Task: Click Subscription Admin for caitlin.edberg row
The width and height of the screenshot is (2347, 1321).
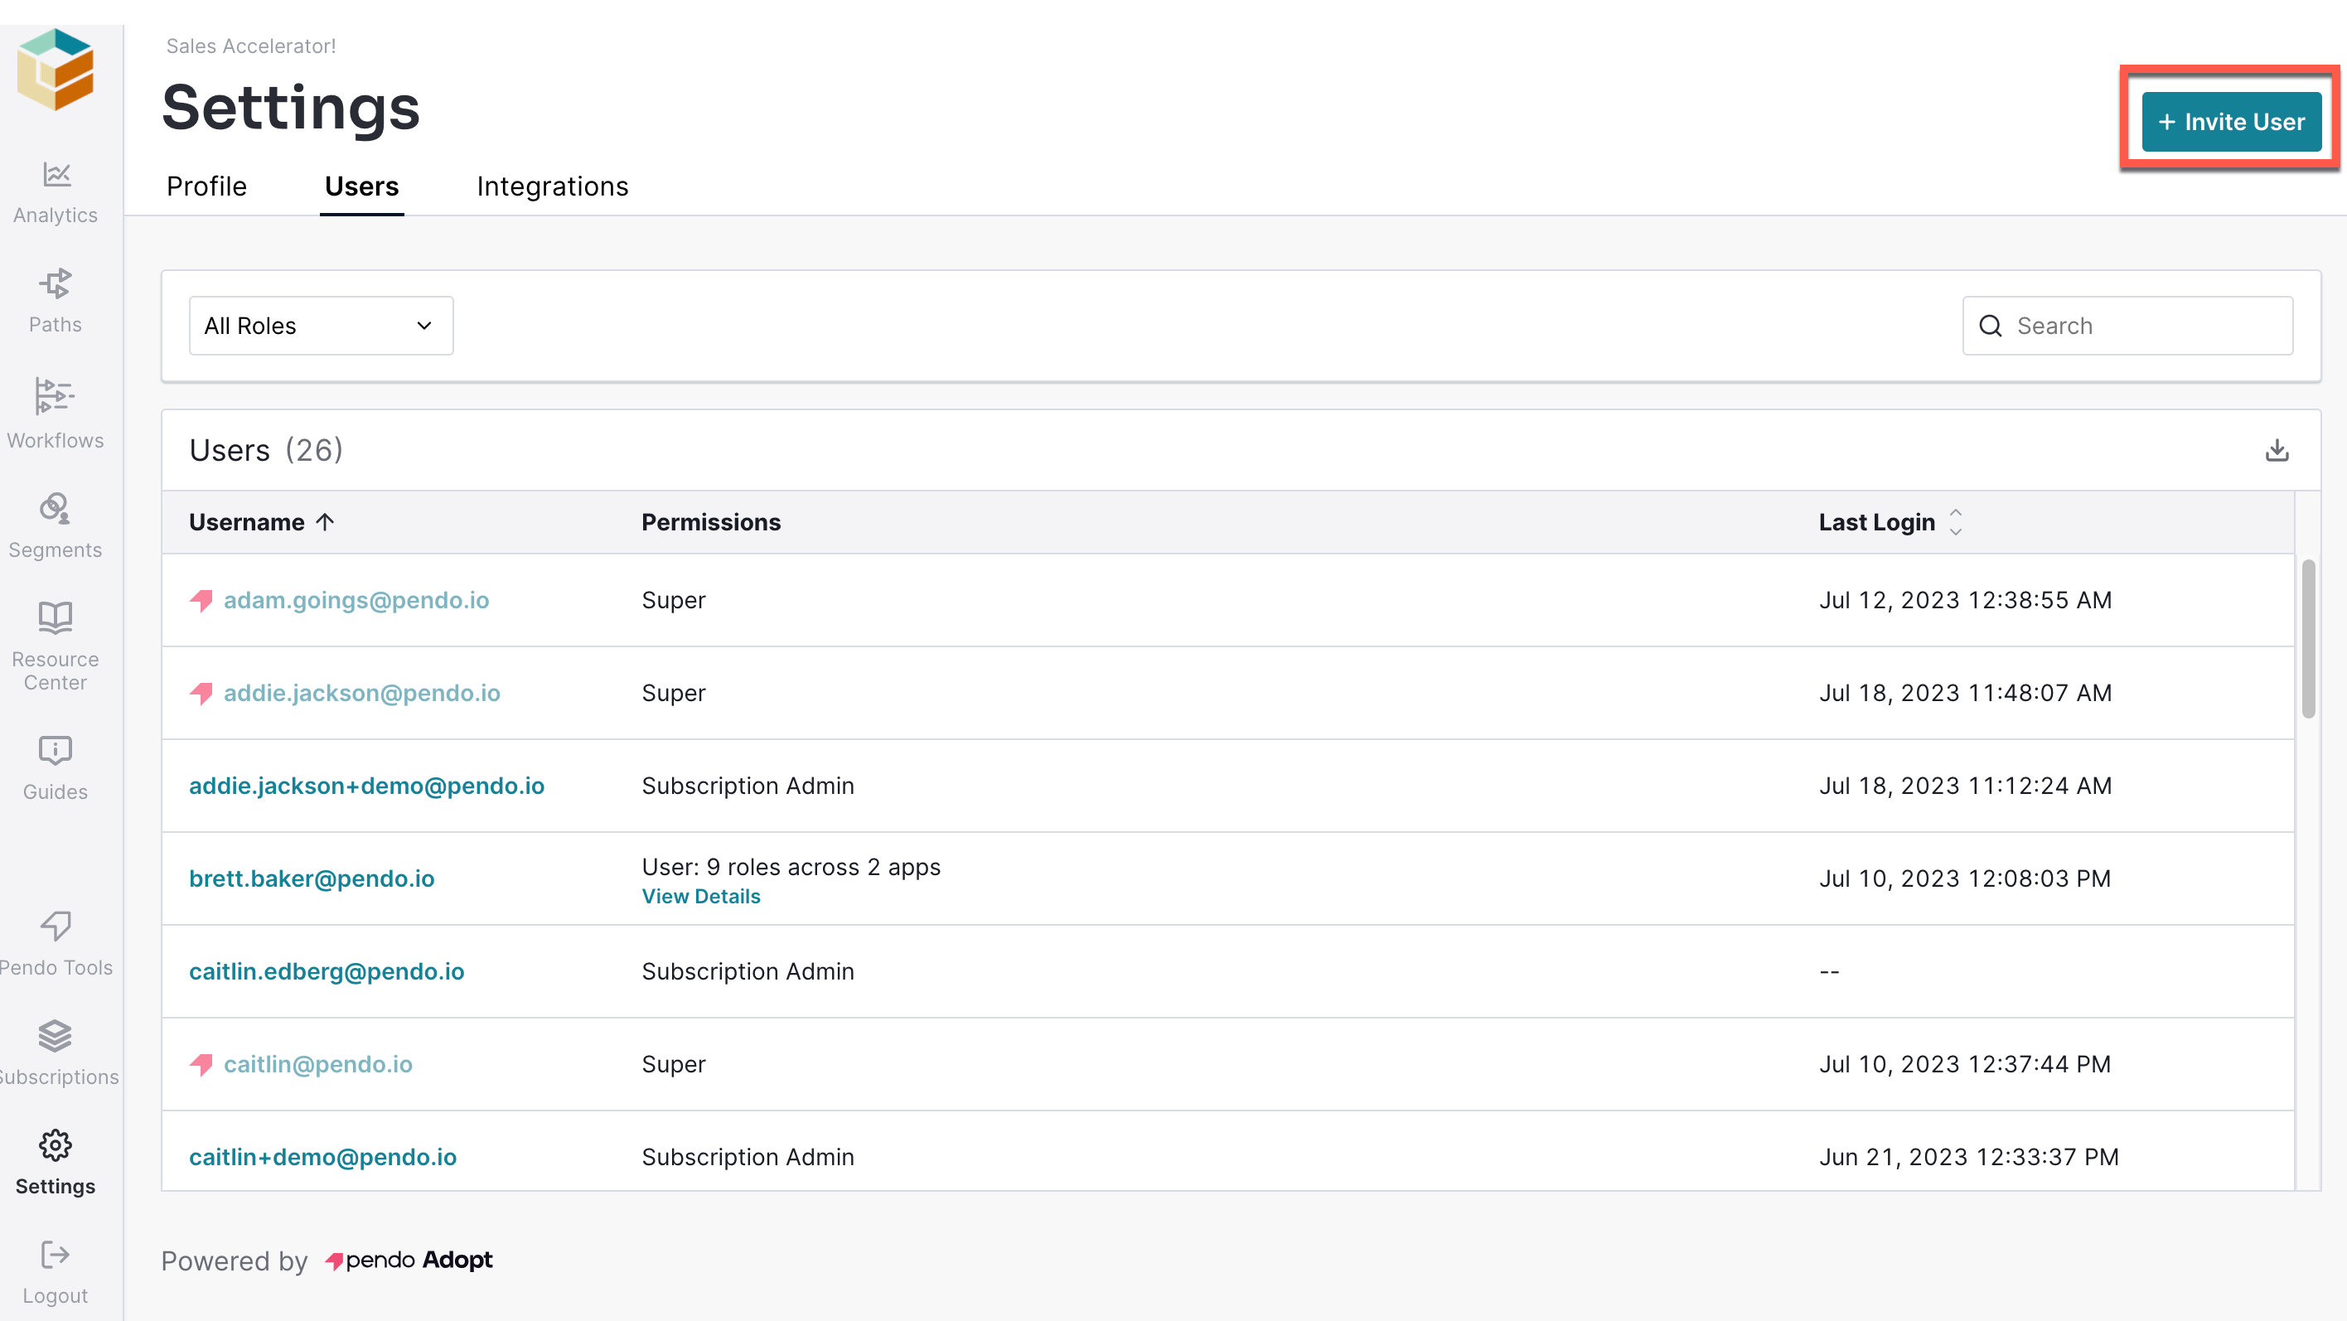Action: coord(748,971)
